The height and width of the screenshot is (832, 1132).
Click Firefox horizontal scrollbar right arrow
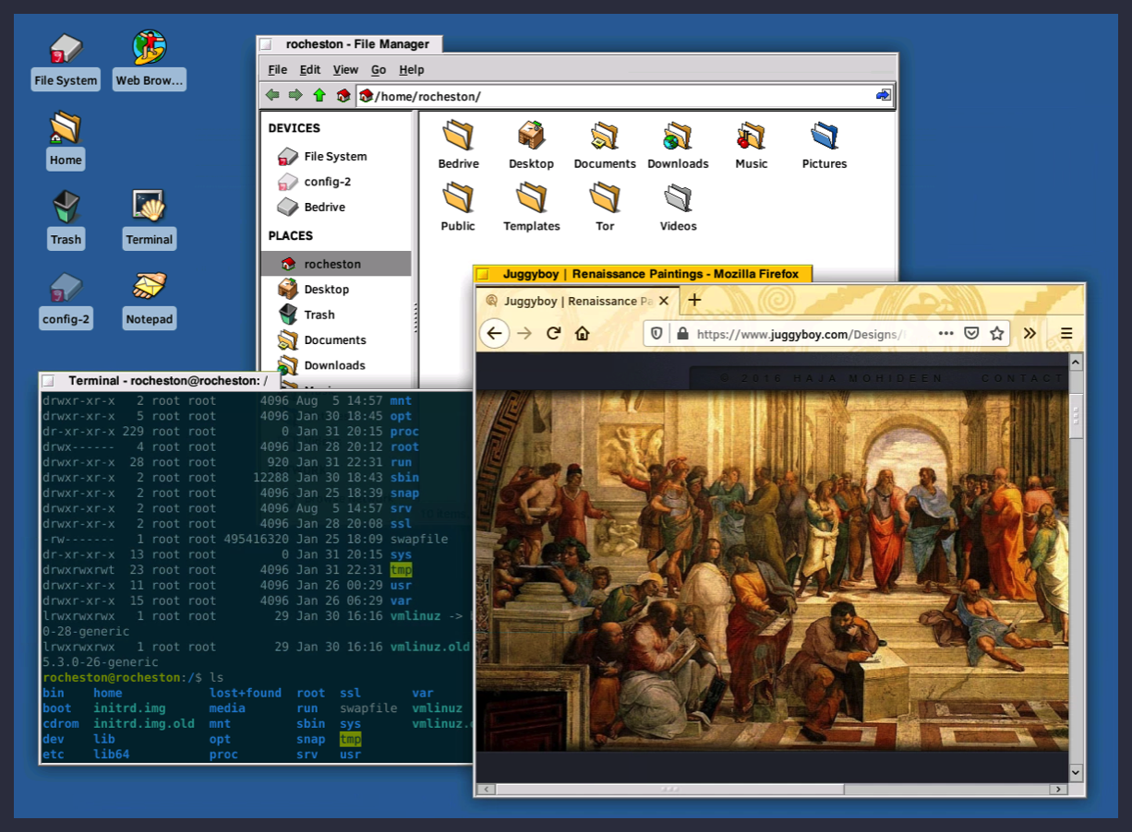click(x=1060, y=790)
